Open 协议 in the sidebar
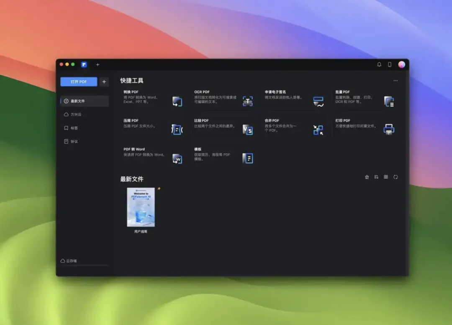Image resolution: width=452 pixels, height=325 pixels. (x=85, y=142)
